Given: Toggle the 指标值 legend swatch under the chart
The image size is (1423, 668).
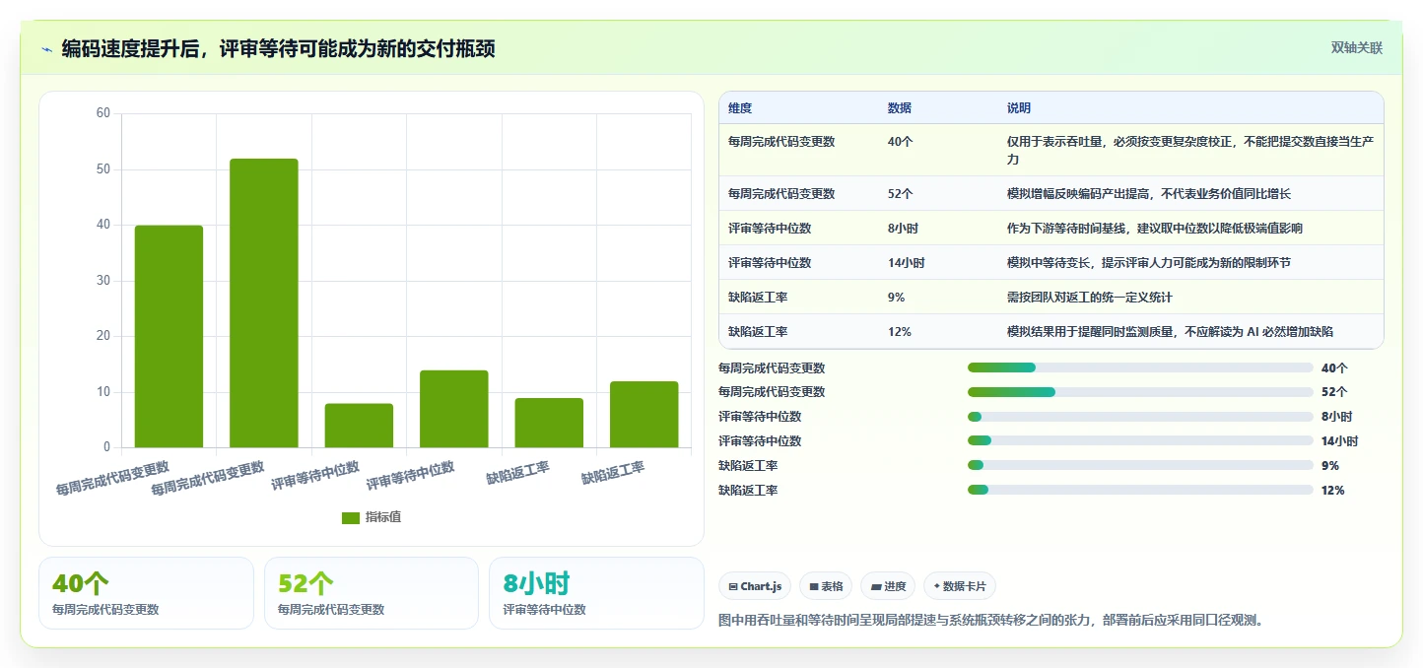Looking at the screenshot, I should click(x=351, y=518).
